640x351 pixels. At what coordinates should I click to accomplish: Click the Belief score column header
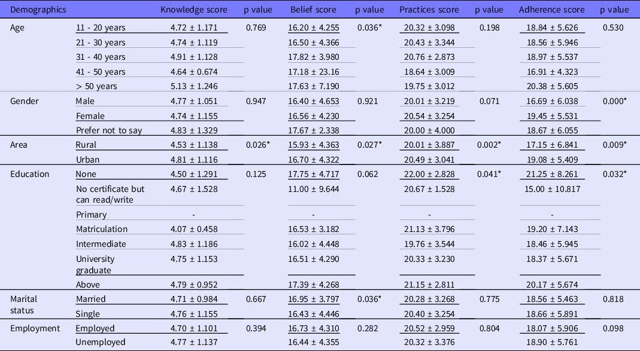point(313,10)
